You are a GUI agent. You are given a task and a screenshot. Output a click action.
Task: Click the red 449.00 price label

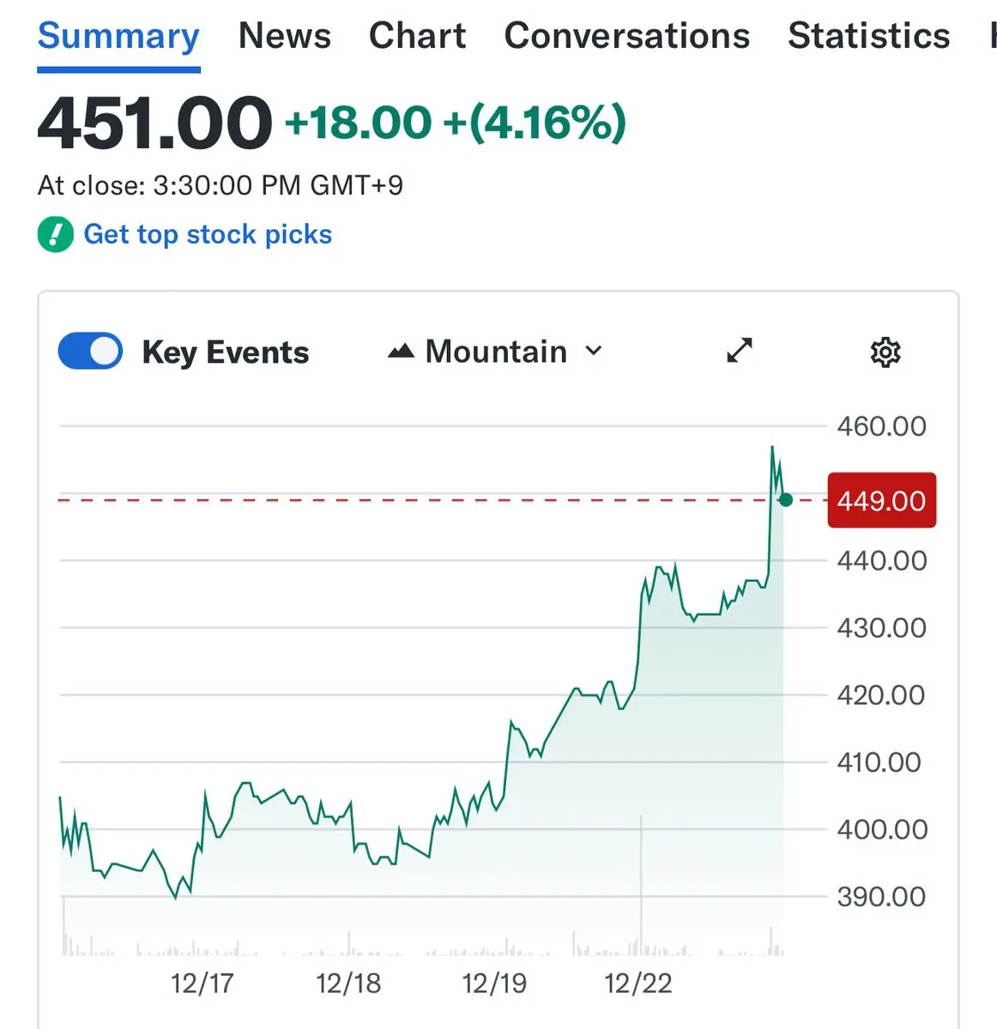pyautogui.click(x=881, y=500)
